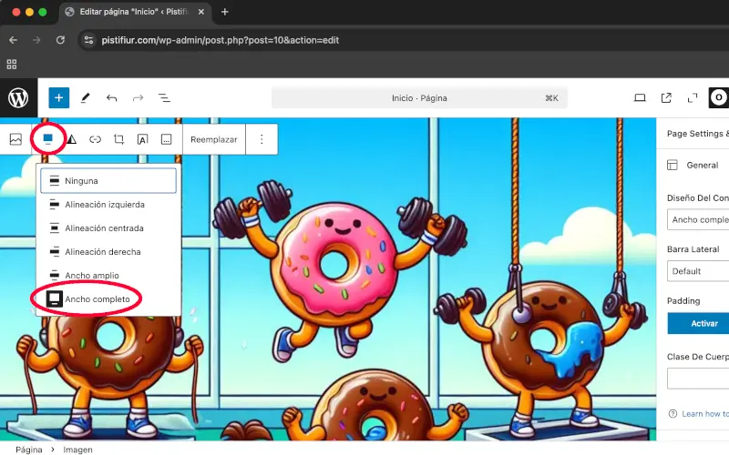Choose Alineación centrada option
Image resolution: width=729 pixels, height=455 pixels.
coord(108,228)
